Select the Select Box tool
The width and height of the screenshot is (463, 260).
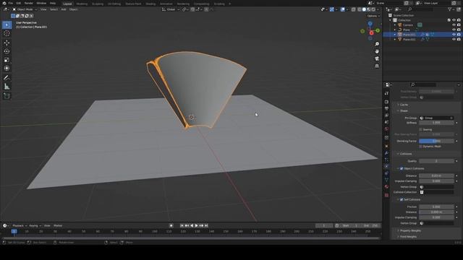(x=7, y=25)
